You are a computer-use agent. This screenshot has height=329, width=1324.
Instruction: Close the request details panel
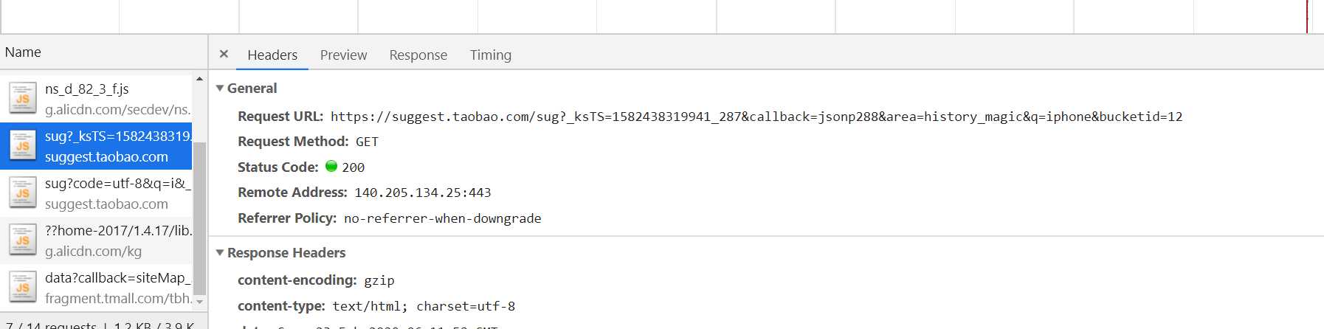tap(224, 54)
